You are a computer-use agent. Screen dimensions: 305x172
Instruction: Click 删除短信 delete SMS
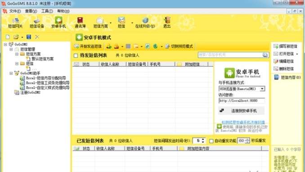(283, 68)
